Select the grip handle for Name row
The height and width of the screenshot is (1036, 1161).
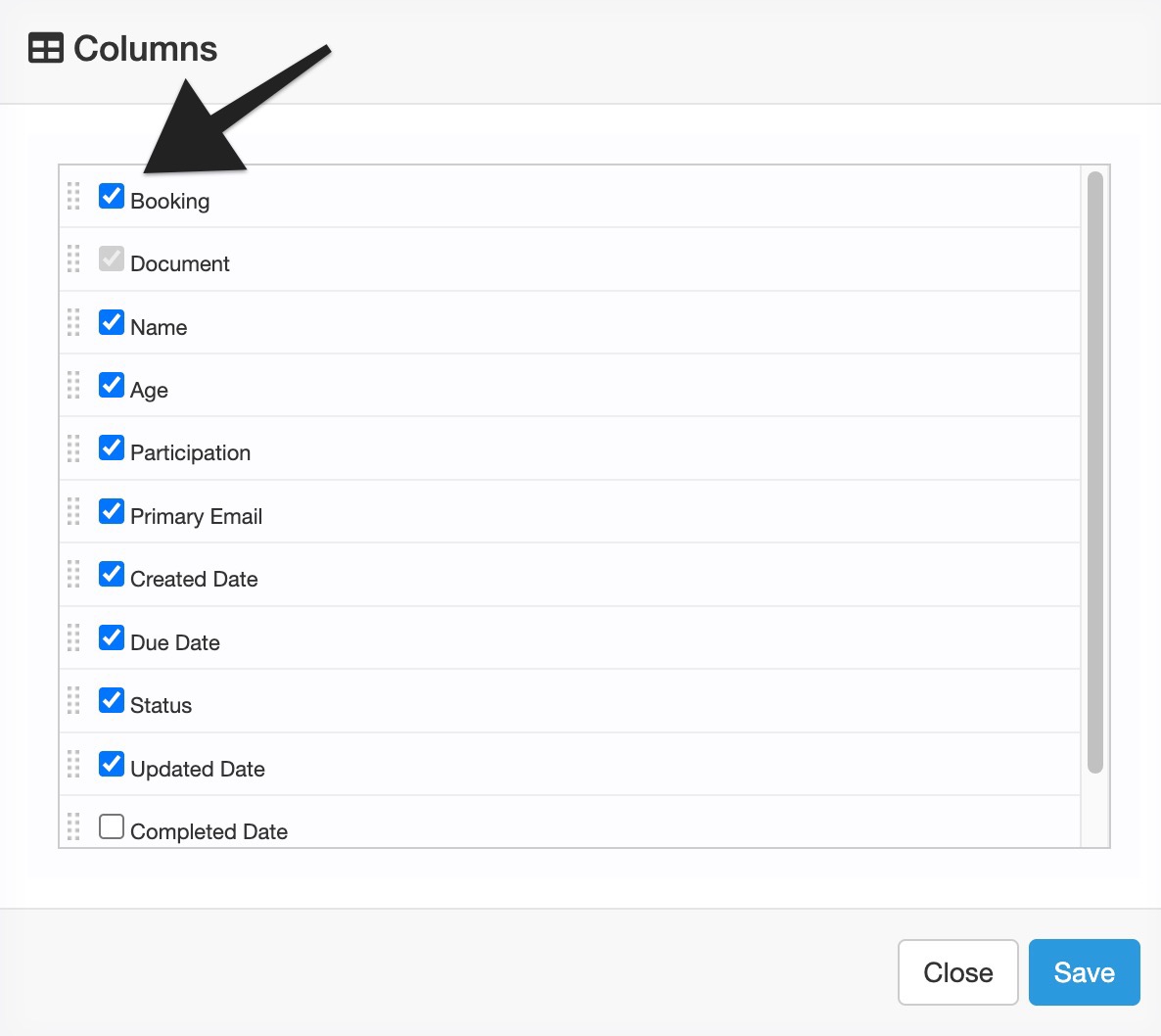click(x=73, y=322)
